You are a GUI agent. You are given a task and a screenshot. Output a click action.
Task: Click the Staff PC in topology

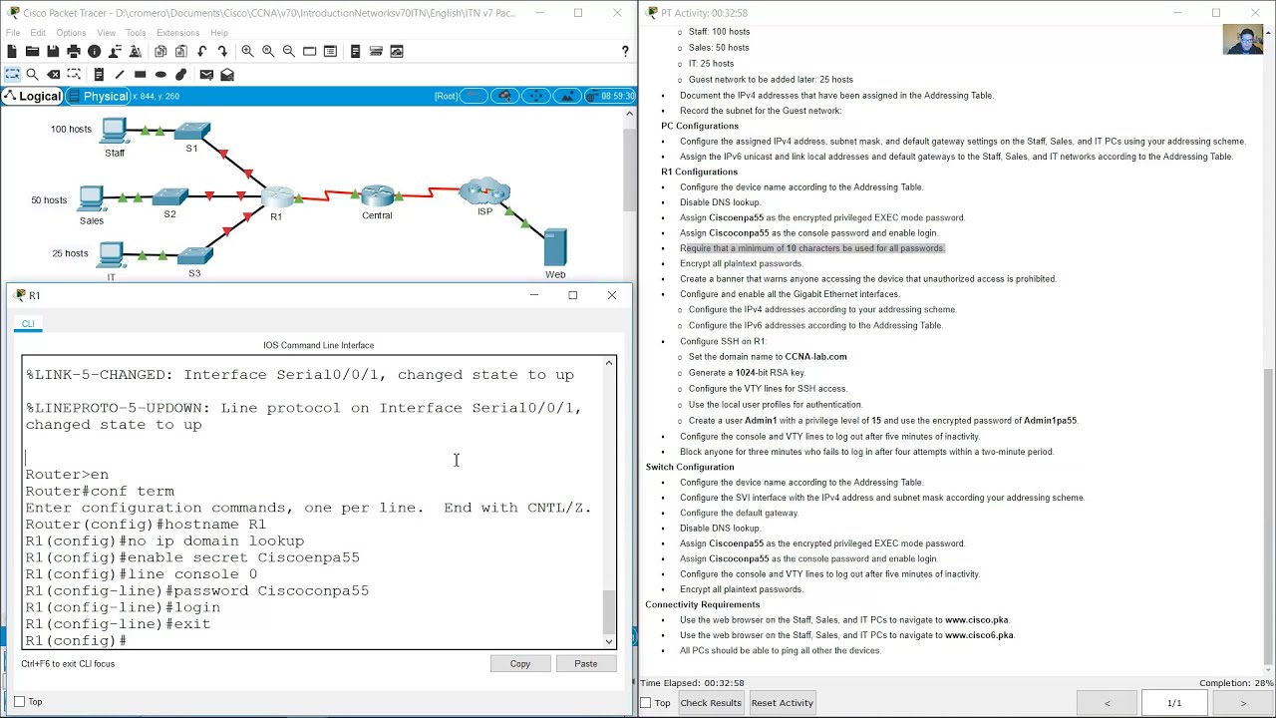(114, 132)
